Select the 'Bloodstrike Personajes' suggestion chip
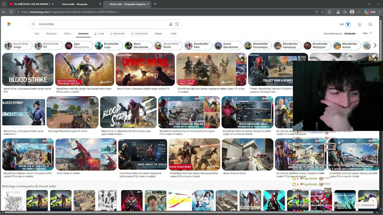 [x=257, y=45]
